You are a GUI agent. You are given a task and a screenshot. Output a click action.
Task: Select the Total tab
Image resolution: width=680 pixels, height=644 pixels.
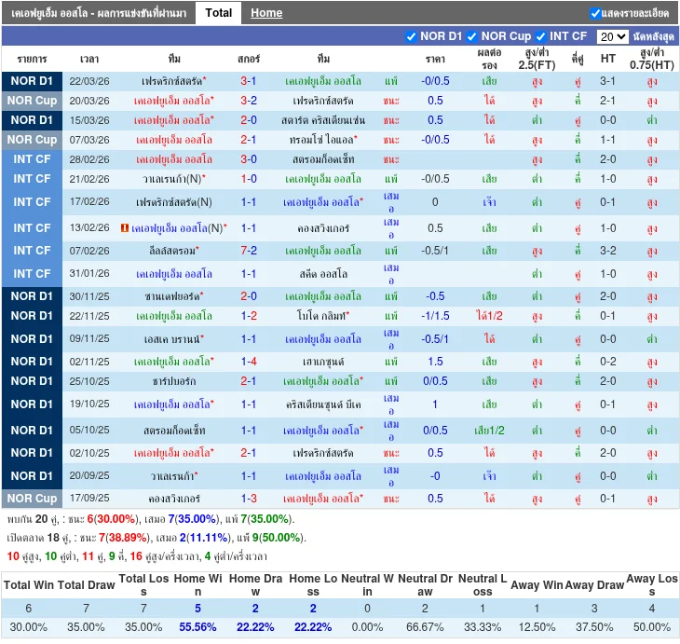click(x=219, y=13)
